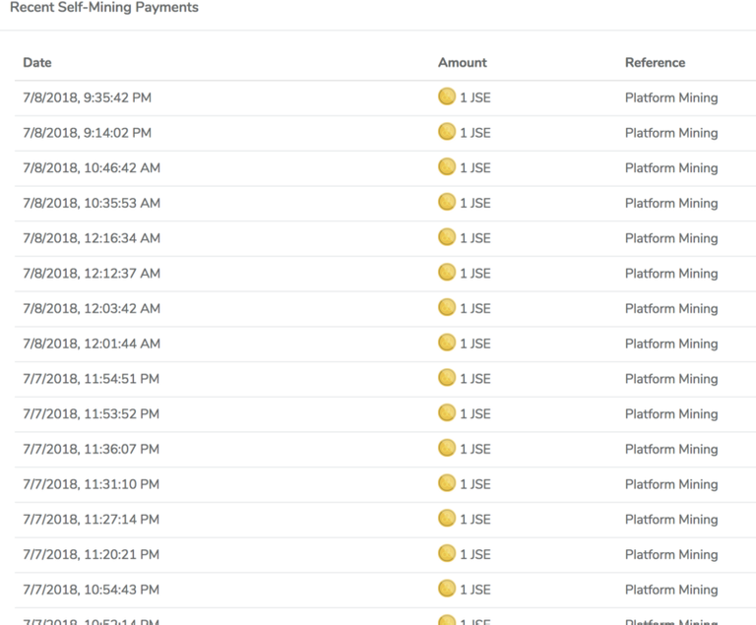Click the coin icon in the 11:36:07 PM row
Image resolution: width=756 pixels, height=625 pixels.
tap(447, 448)
